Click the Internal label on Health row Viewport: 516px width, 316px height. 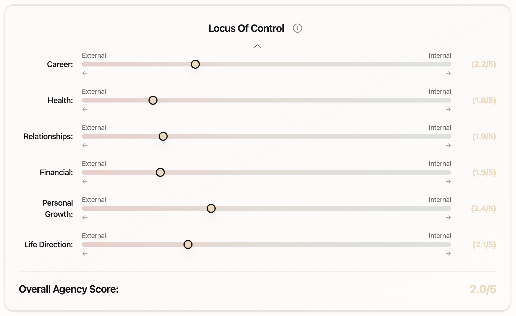440,92
